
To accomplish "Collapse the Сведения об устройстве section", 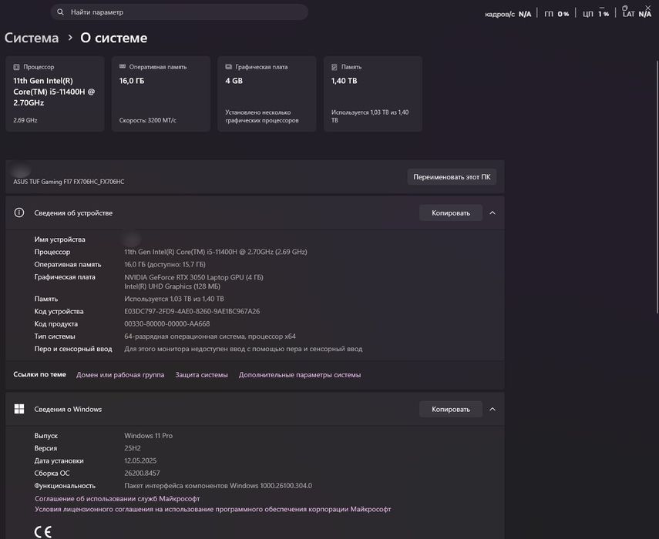I will (493, 213).
